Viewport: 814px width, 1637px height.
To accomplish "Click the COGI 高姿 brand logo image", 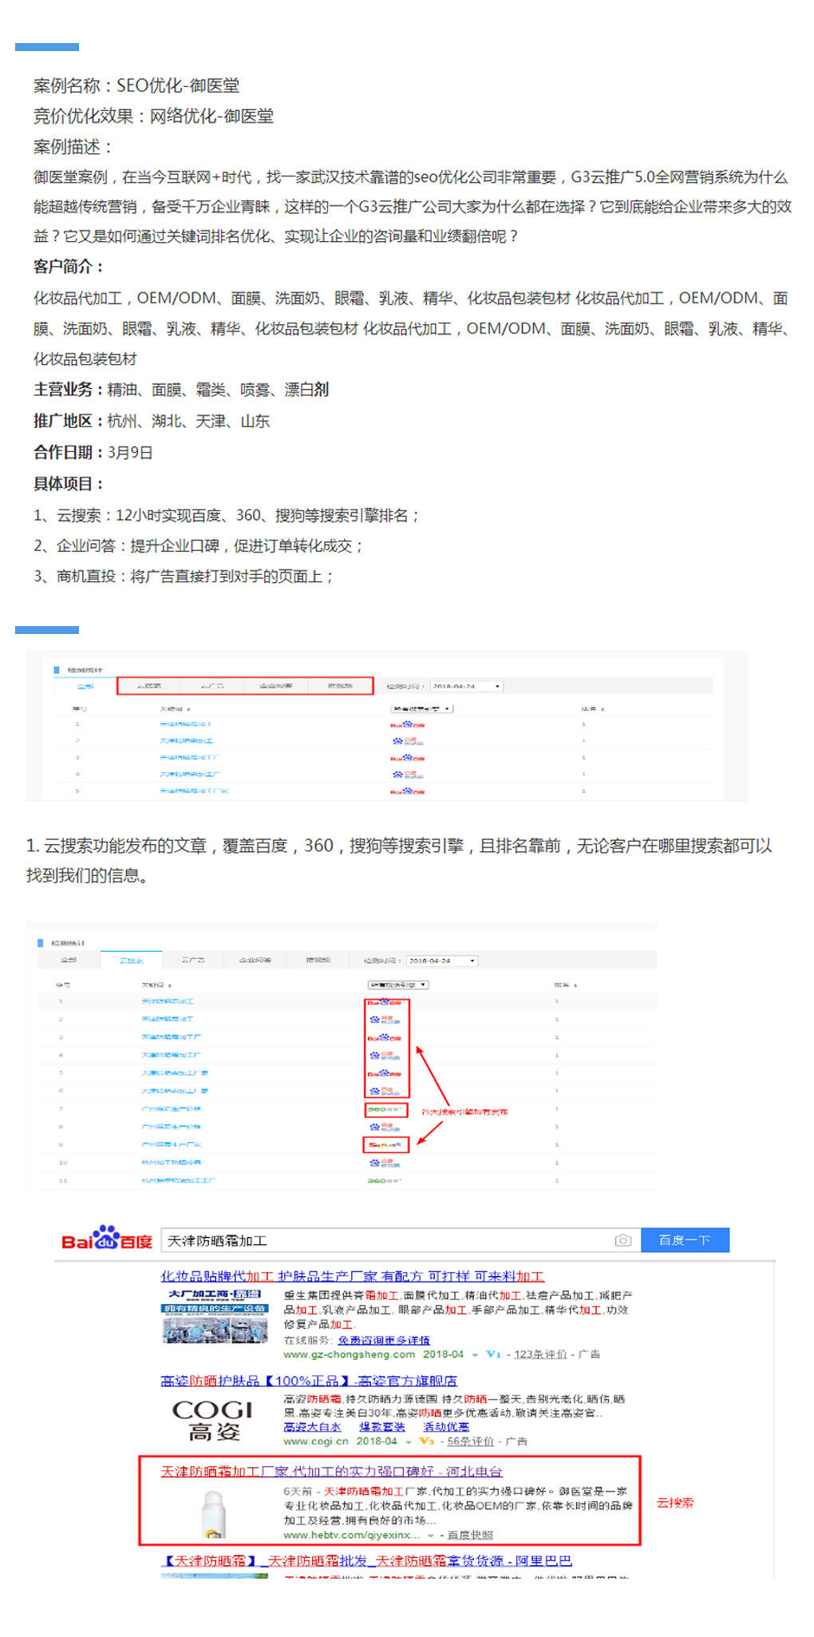I will [213, 1421].
